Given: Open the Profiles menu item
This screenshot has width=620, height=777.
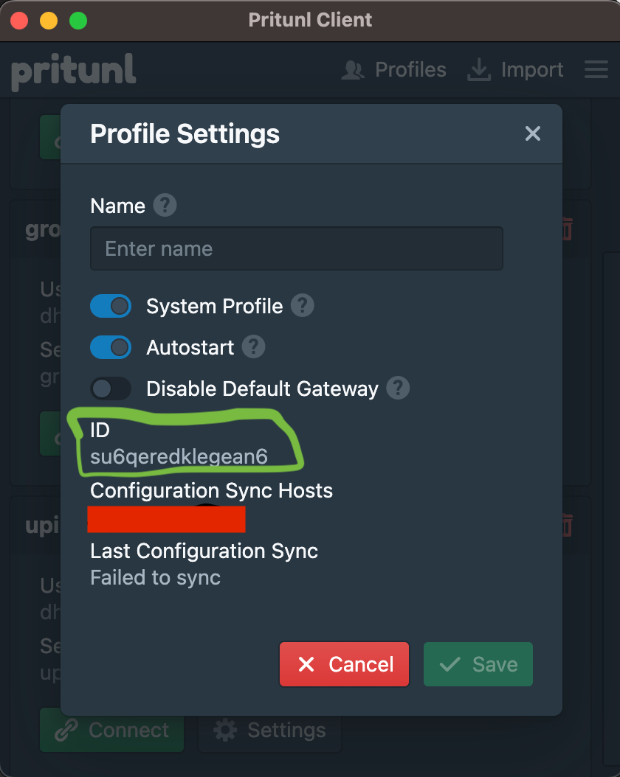Looking at the screenshot, I should (x=394, y=70).
